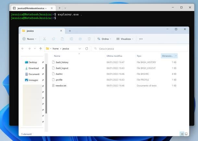This screenshot has height=141, width=198.
Task: Sort by Ultima modifica column header
Action: [114, 56]
